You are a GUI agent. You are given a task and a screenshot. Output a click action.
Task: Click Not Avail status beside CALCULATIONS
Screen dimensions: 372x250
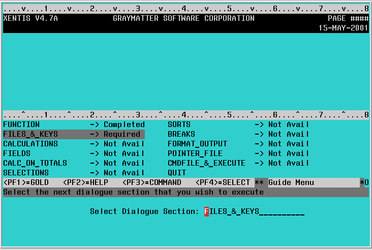(124, 144)
